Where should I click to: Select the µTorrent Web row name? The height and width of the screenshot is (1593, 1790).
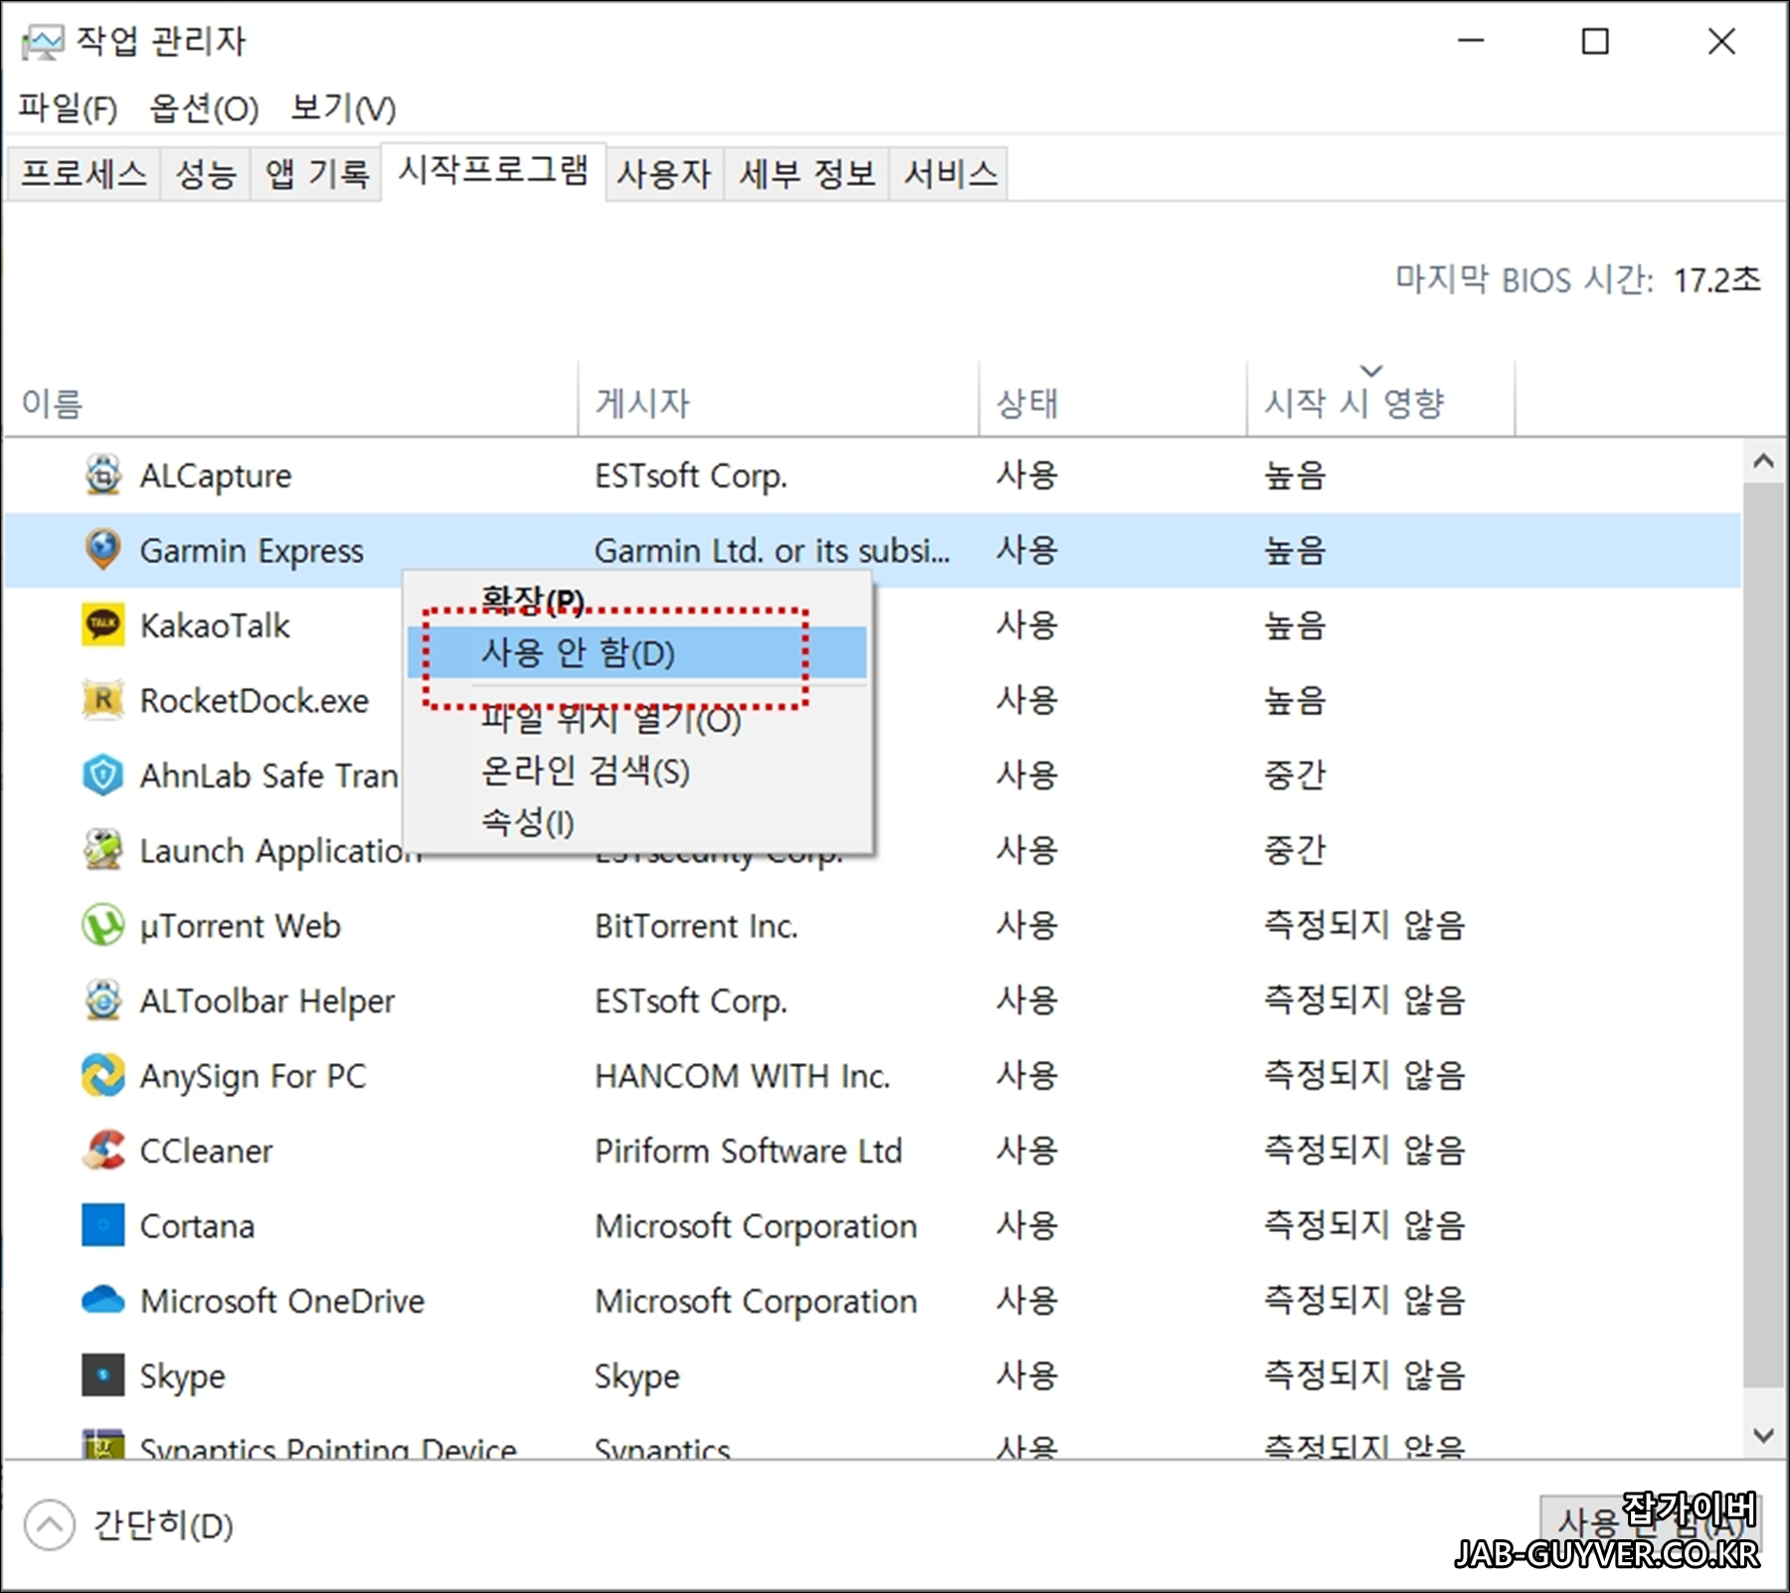[x=240, y=926]
